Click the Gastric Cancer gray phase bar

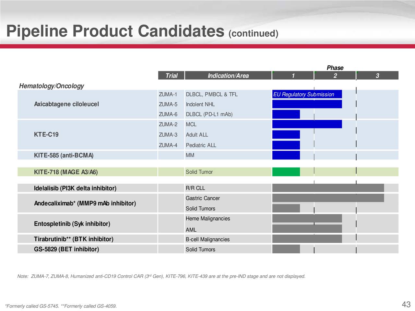pos(328,198)
